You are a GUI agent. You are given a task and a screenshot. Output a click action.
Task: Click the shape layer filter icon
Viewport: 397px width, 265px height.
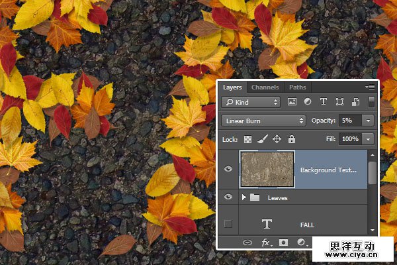(x=339, y=102)
